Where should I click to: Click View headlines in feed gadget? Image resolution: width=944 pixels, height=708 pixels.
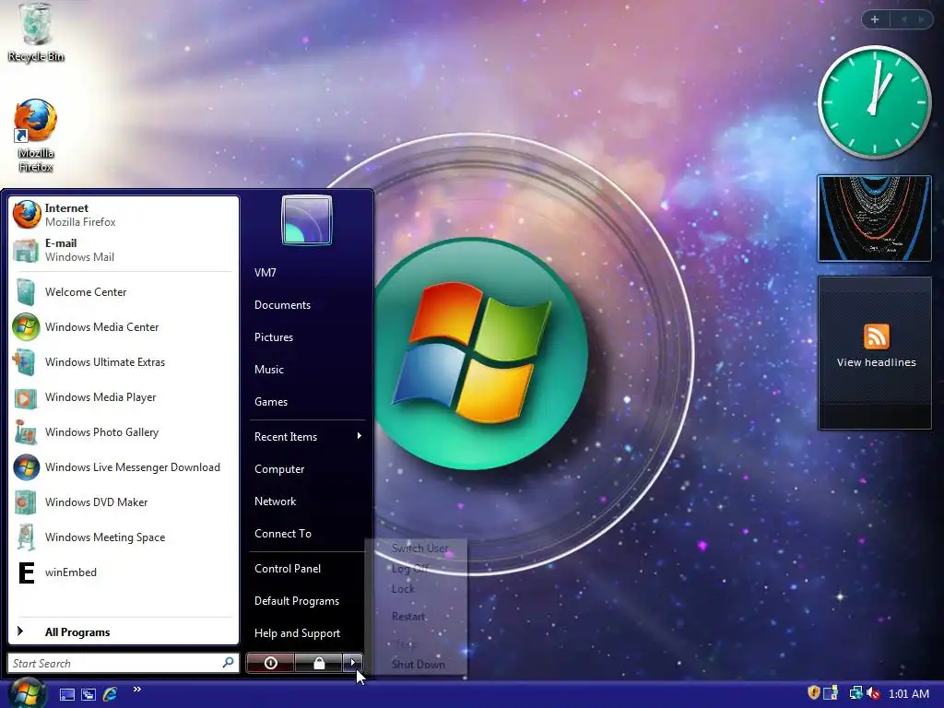click(x=876, y=362)
